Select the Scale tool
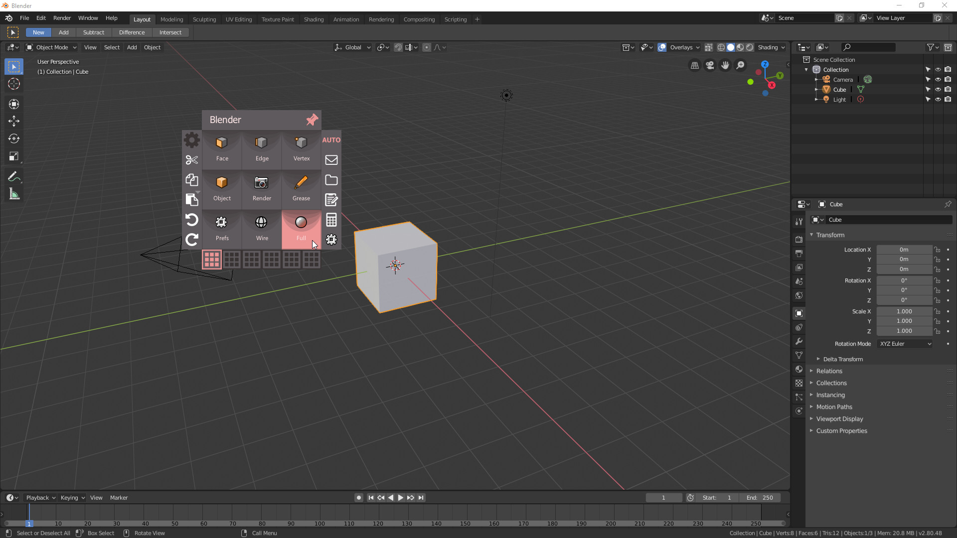Viewport: 957px width, 538px height. (13, 156)
